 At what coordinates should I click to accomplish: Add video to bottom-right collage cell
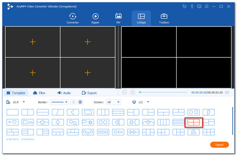click(88, 73)
